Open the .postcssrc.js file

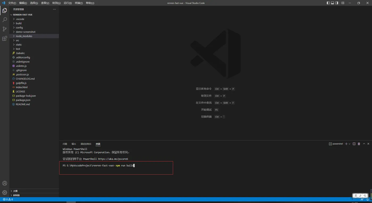(x=34, y=74)
